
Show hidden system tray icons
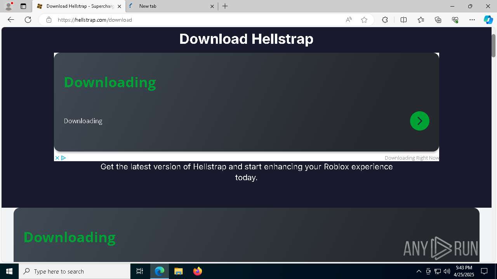click(x=419, y=271)
